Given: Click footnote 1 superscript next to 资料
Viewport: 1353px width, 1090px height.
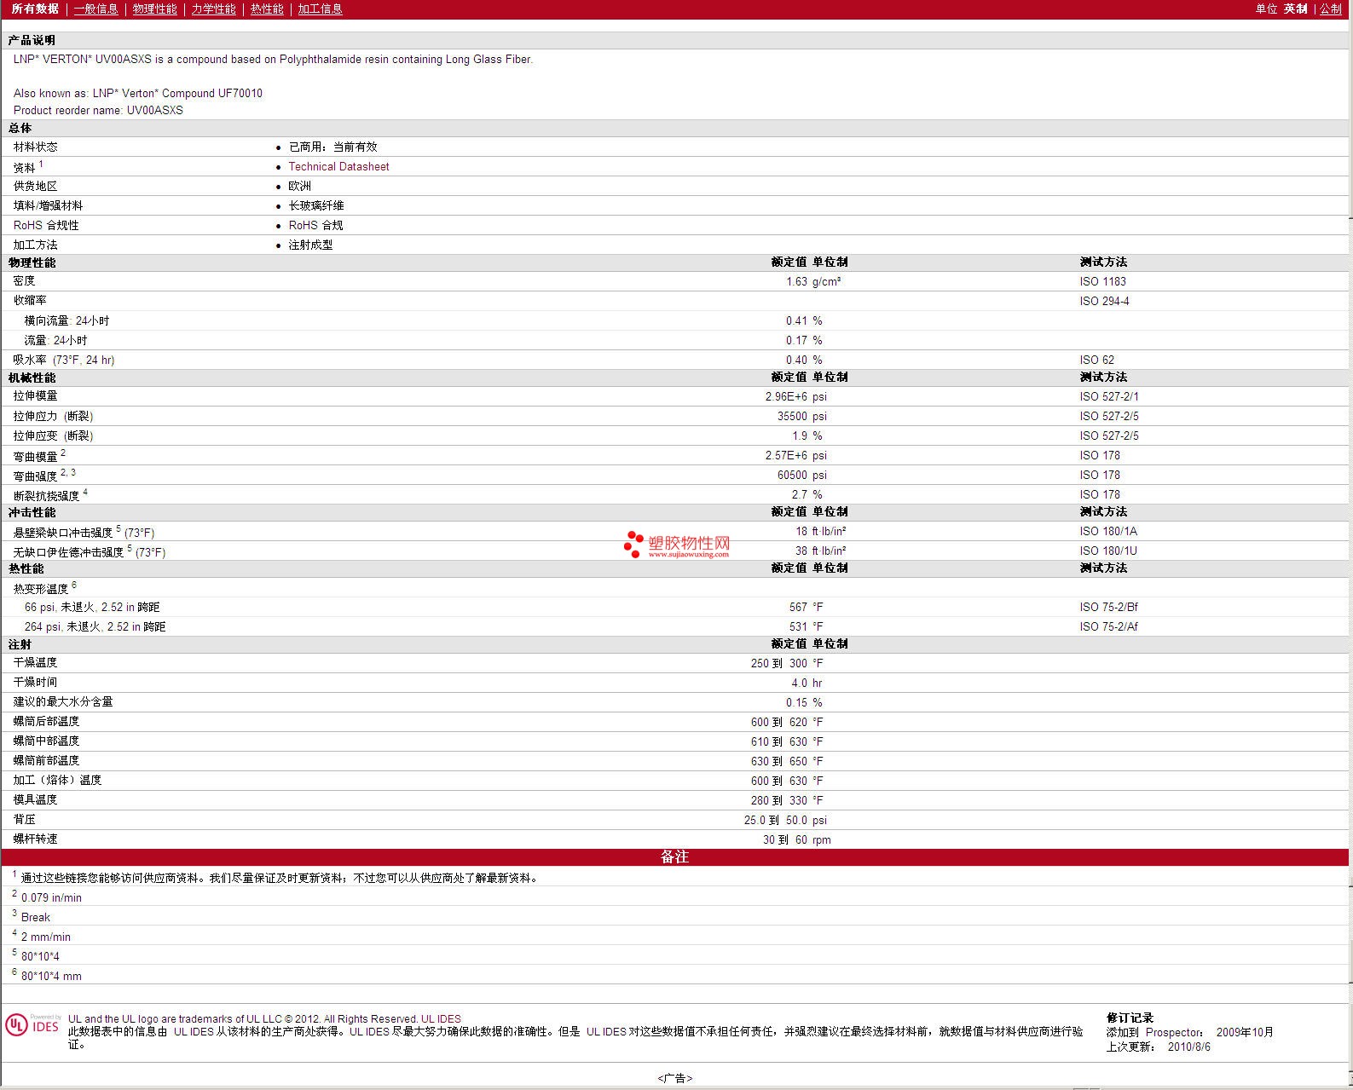Looking at the screenshot, I should [x=41, y=164].
